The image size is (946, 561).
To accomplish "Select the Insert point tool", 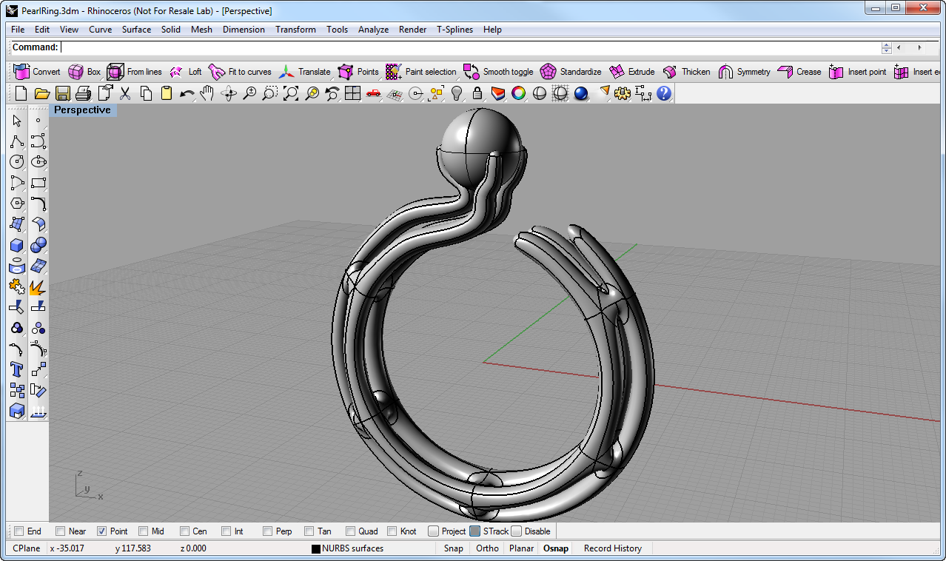I will [857, 72].
